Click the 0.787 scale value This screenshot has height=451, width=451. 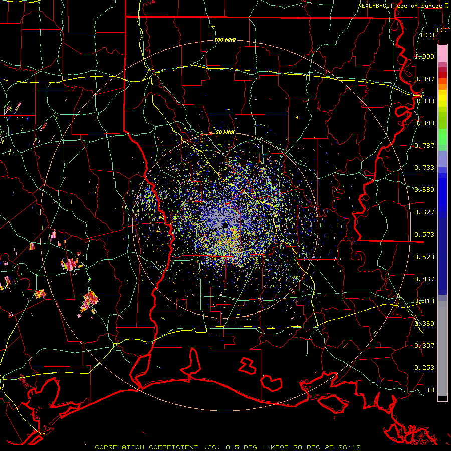[x=424, y=145]
